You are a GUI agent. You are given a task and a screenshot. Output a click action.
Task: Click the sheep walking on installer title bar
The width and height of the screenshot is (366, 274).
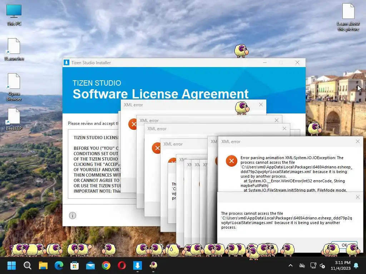click(241, 51)
